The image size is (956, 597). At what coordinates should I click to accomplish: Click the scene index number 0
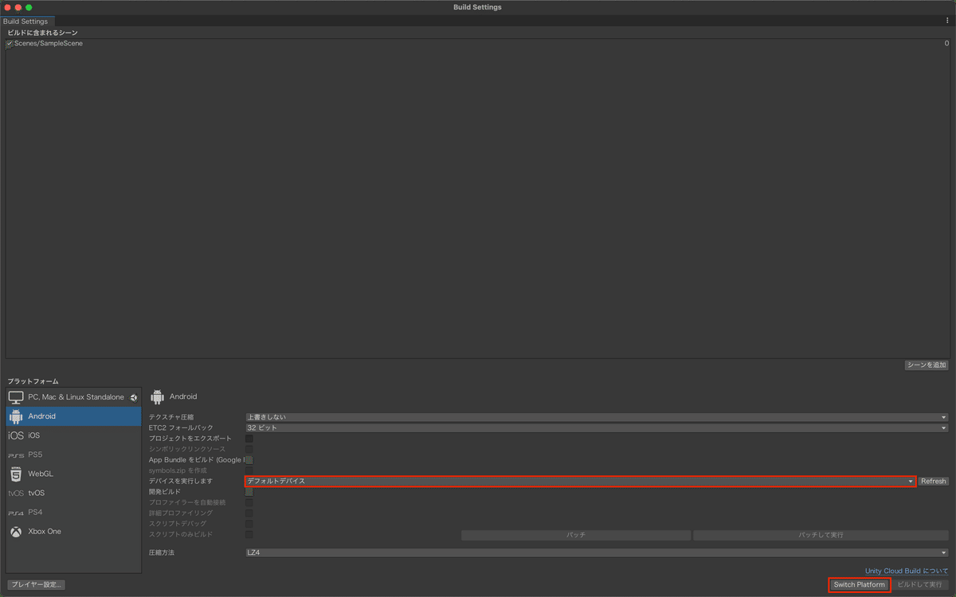click(x=946, y=44)
